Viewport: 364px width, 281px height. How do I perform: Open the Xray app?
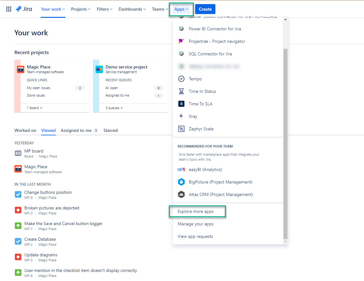193,116
